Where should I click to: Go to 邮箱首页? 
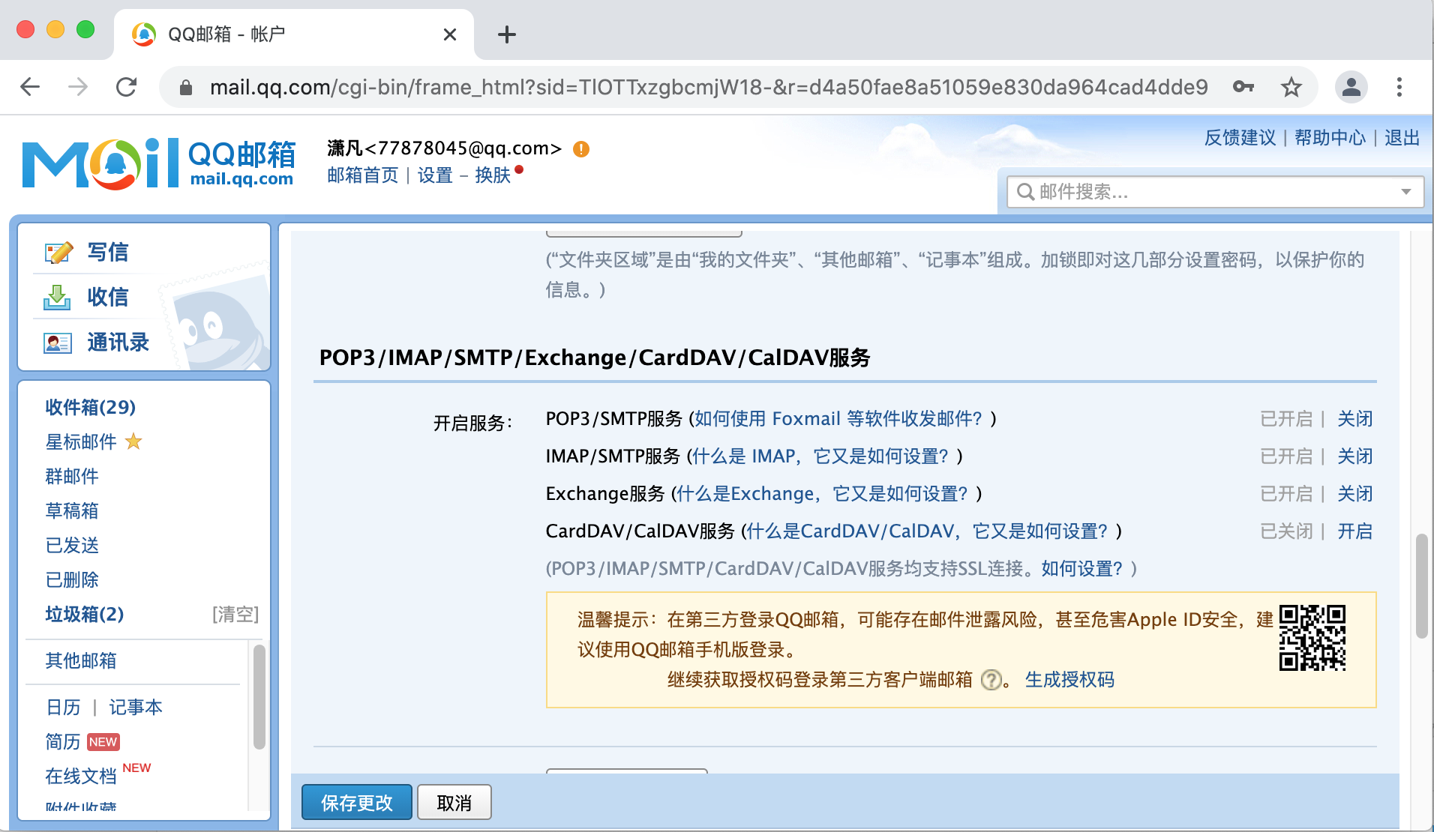pos(363,175)
